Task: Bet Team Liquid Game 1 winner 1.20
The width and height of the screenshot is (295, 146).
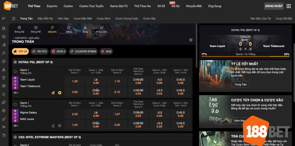Action: coord(75,81)
